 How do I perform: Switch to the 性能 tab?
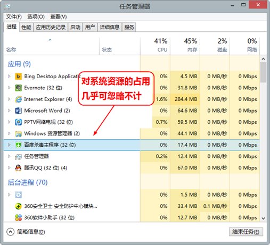[x=26, y=27]
